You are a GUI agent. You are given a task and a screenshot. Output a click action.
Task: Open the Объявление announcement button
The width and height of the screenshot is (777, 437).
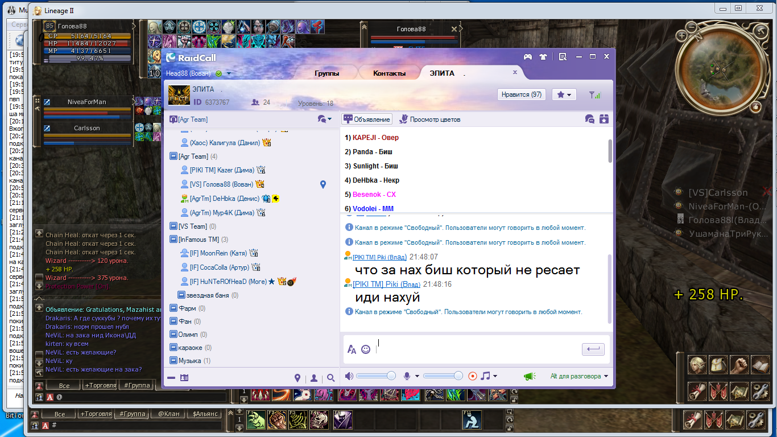click(367, 119)
